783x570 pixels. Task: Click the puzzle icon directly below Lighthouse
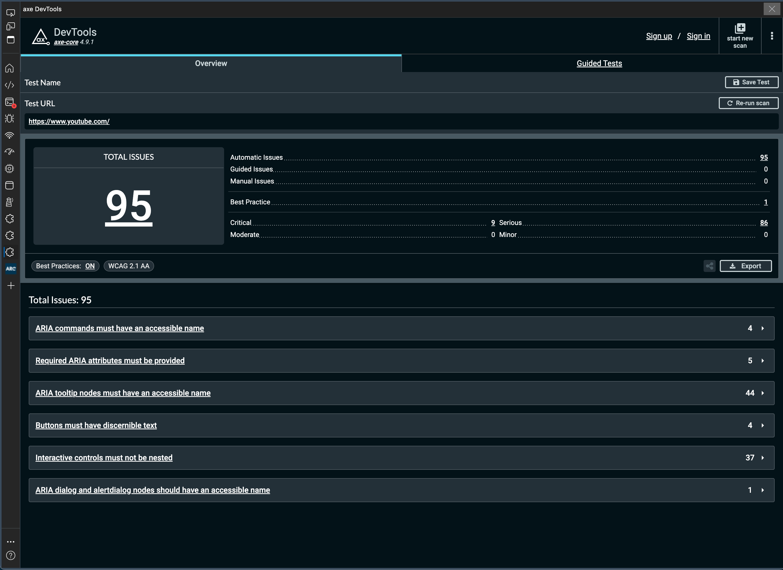coord(10,219)
